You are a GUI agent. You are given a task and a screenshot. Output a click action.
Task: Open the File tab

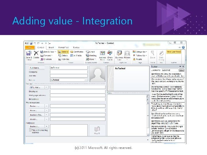30,47
